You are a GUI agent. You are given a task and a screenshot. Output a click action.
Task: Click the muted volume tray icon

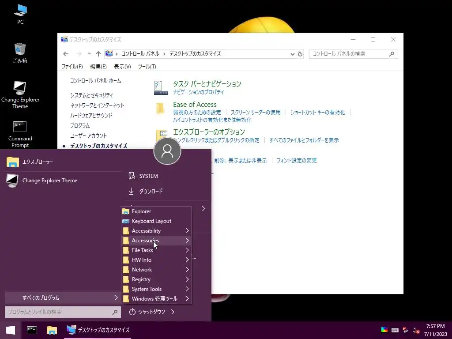(x=416, y=330)
